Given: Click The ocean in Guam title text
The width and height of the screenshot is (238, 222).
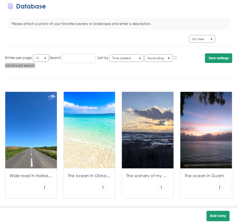Looking at the screenshot, I should 204,176.
